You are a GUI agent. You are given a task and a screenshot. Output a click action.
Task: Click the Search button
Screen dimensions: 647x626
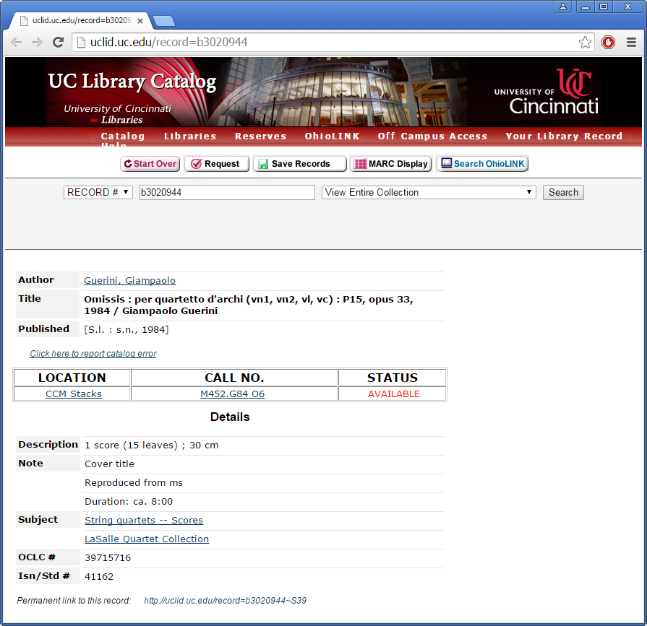click(563, 193)
